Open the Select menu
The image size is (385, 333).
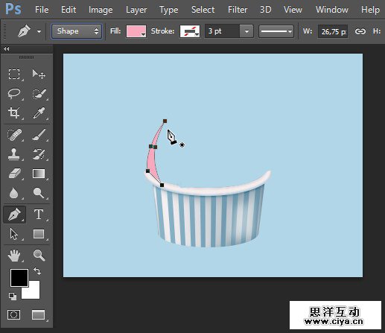point(203,10)
